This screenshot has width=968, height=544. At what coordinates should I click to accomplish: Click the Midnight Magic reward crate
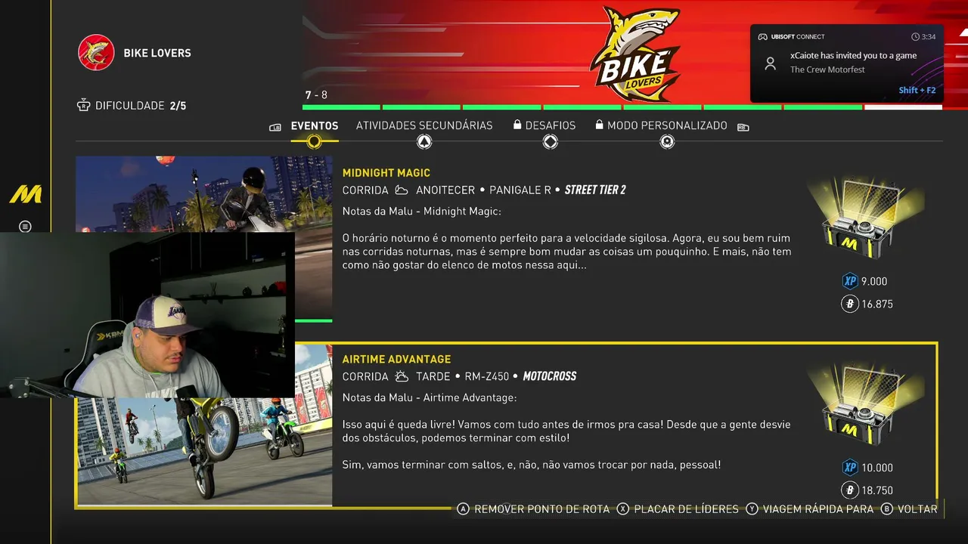[x=864, y=219]
